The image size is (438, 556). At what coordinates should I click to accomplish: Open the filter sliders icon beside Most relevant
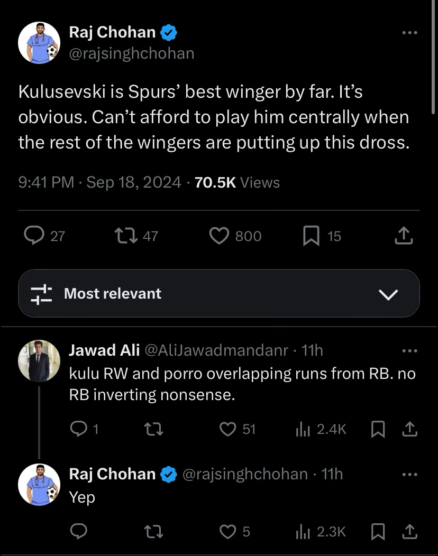(x=41, y=294)
